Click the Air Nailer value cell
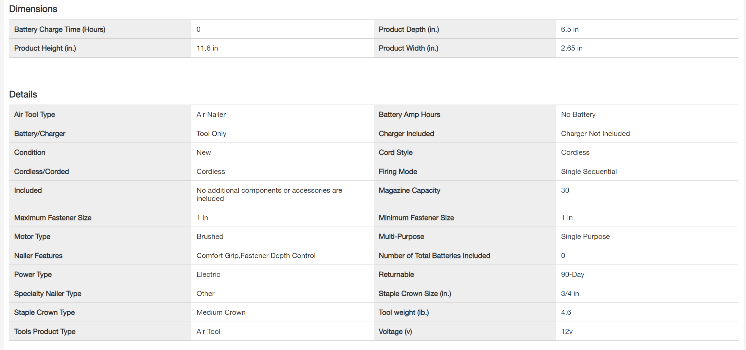The height and width of the screenshot is (350, 746). (211, 115)
